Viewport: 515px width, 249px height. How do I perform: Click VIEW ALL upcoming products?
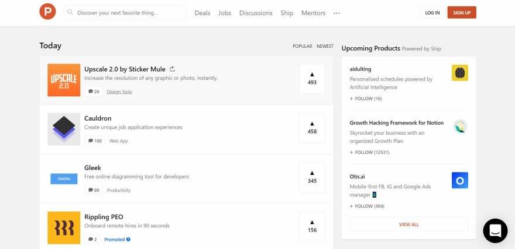409,225
